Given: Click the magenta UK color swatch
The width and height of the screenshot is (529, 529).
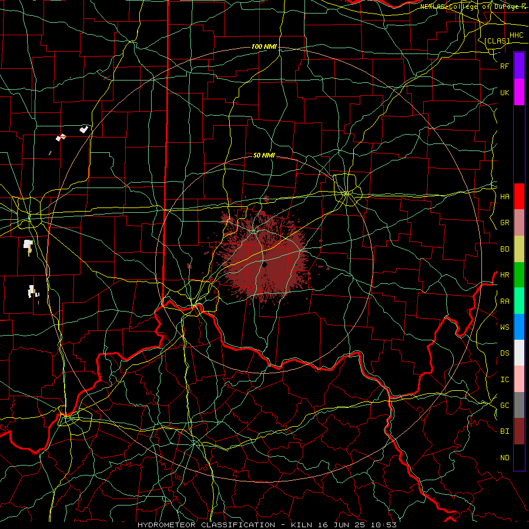Looking at the screenshot, I should coord(519,92).
